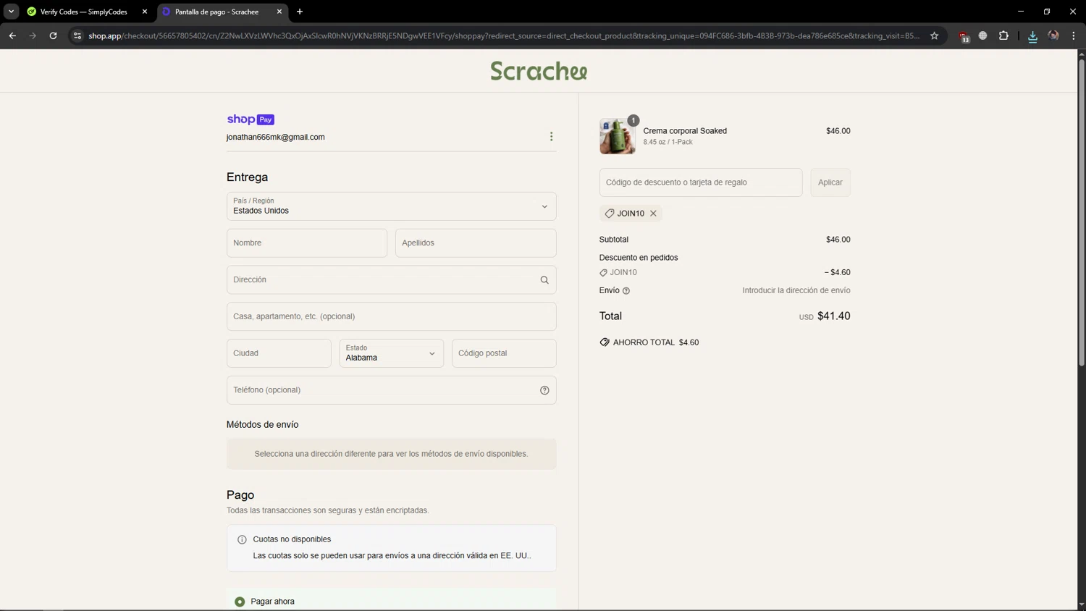The height and width of the screenshot is (611, 1086).
Task: Reload the checkout page
Action: coord(53,35)
